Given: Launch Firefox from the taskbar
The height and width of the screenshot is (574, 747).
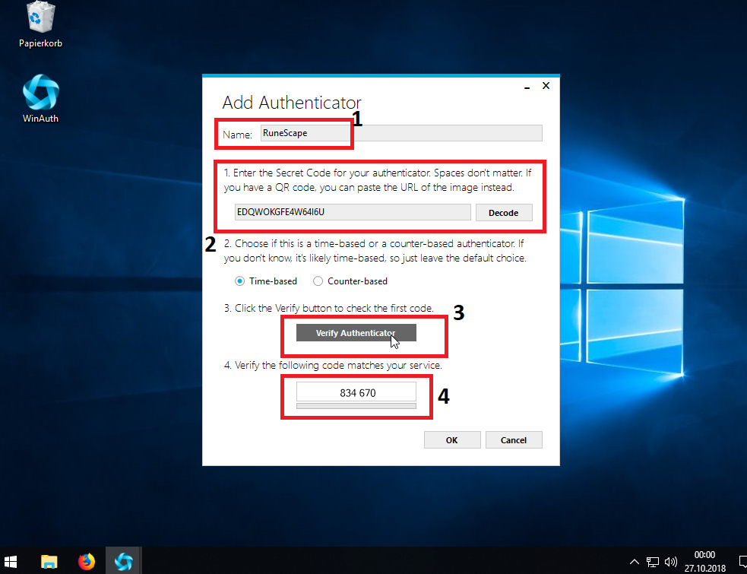Looking at the screenshot, I should 86,561.
